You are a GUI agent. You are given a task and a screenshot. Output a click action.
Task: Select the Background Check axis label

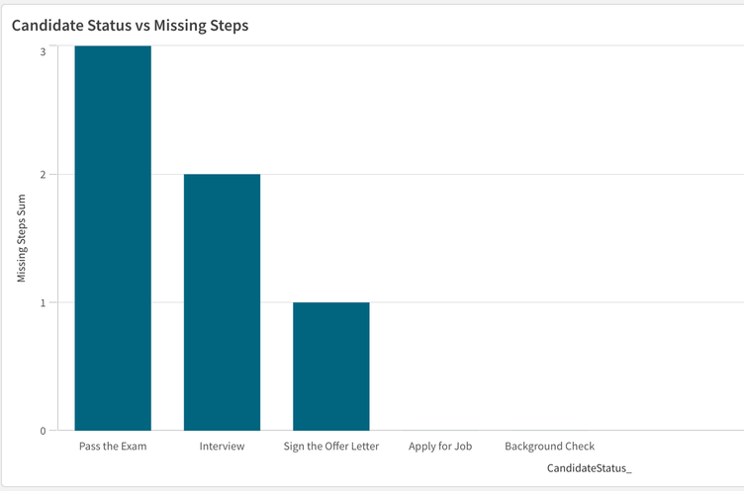tap(549, 447)
